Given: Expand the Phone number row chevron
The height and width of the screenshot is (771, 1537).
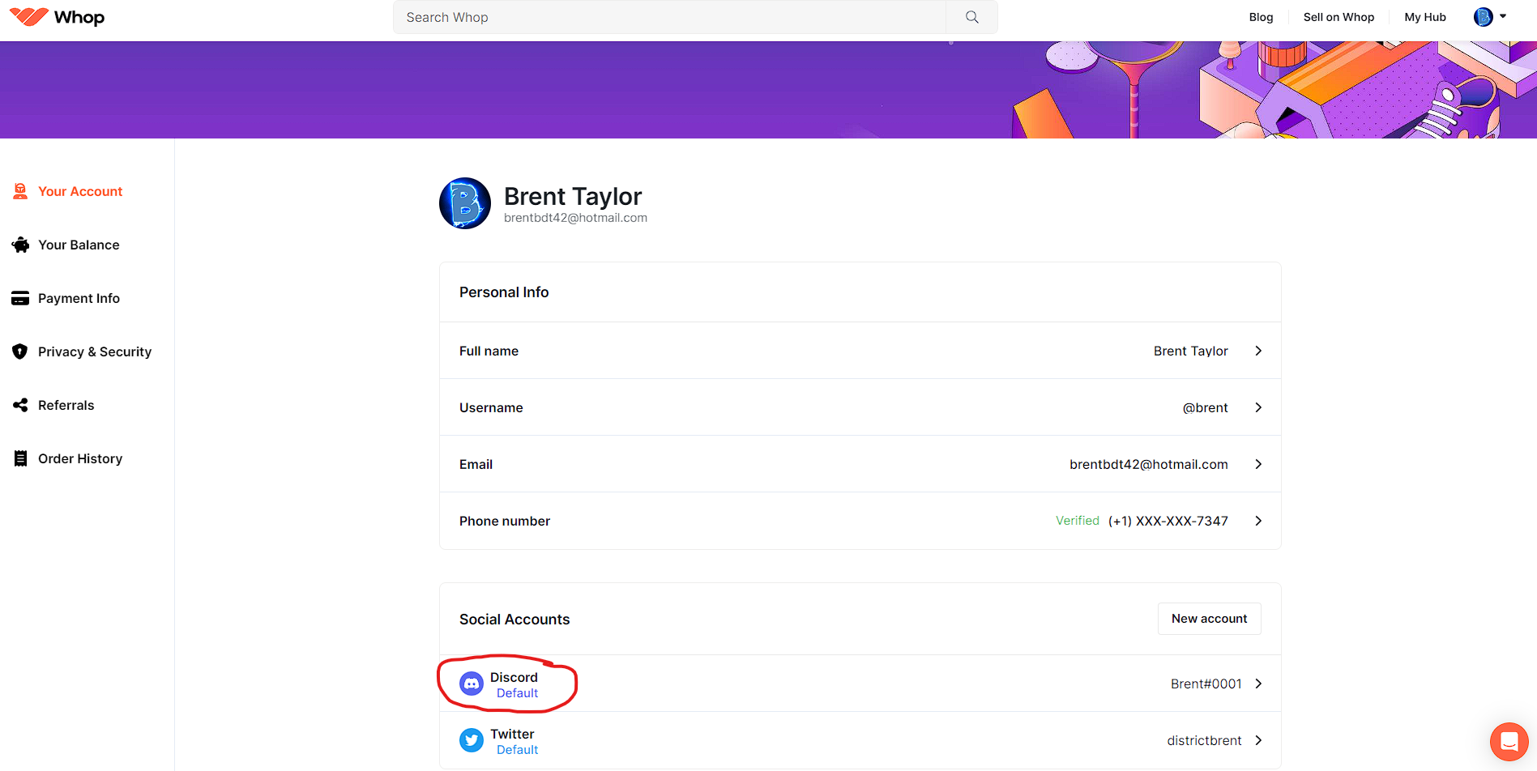Looking at the screenshot, I should tap(1258, 521).
